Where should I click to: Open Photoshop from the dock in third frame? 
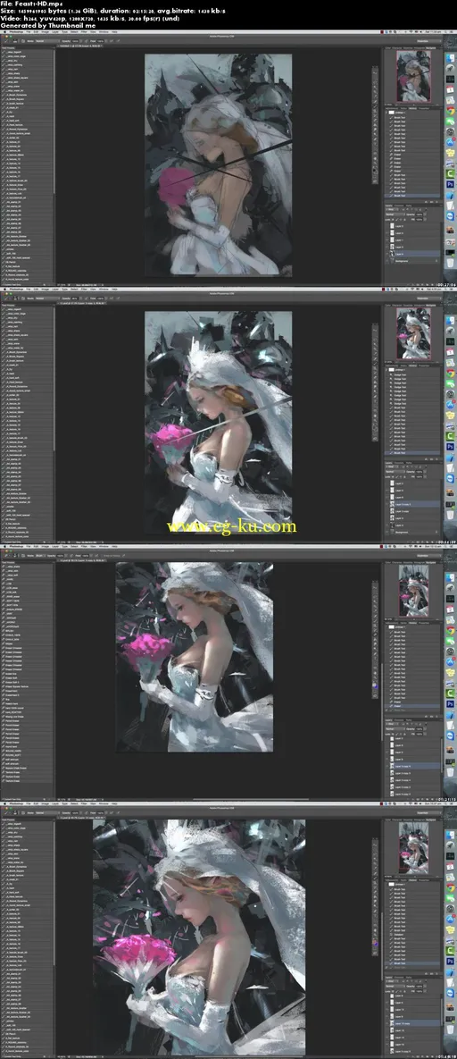coord(450,702)
